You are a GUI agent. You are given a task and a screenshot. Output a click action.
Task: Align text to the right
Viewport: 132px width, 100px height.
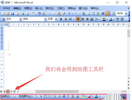[87, 19]
